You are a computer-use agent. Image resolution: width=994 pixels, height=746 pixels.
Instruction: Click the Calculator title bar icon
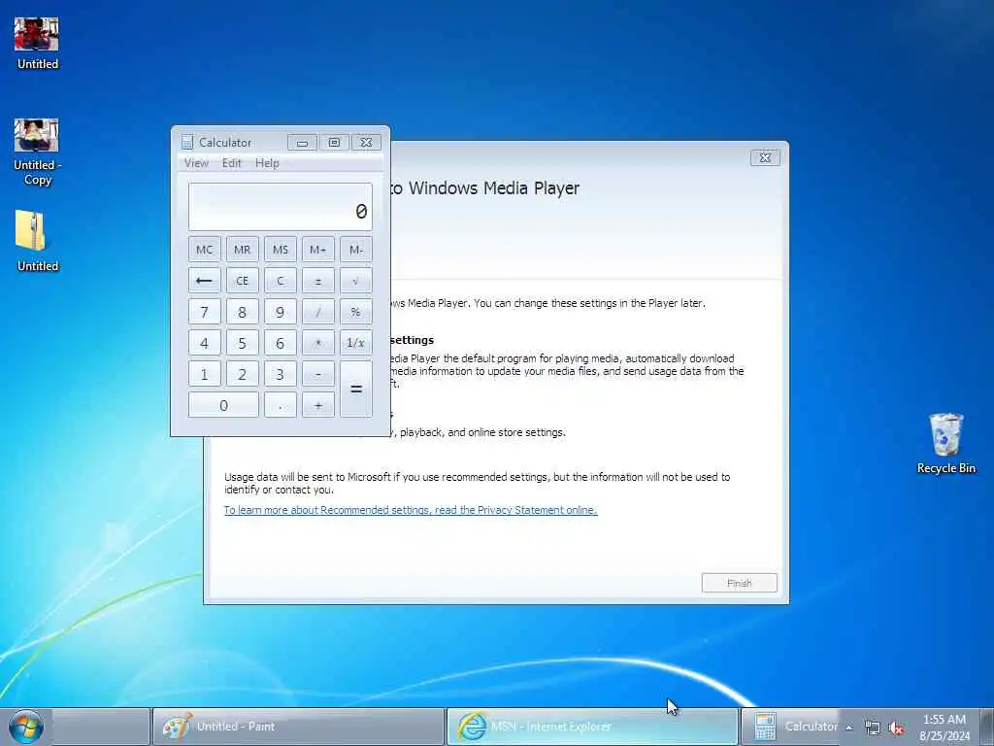coord(187,142)
